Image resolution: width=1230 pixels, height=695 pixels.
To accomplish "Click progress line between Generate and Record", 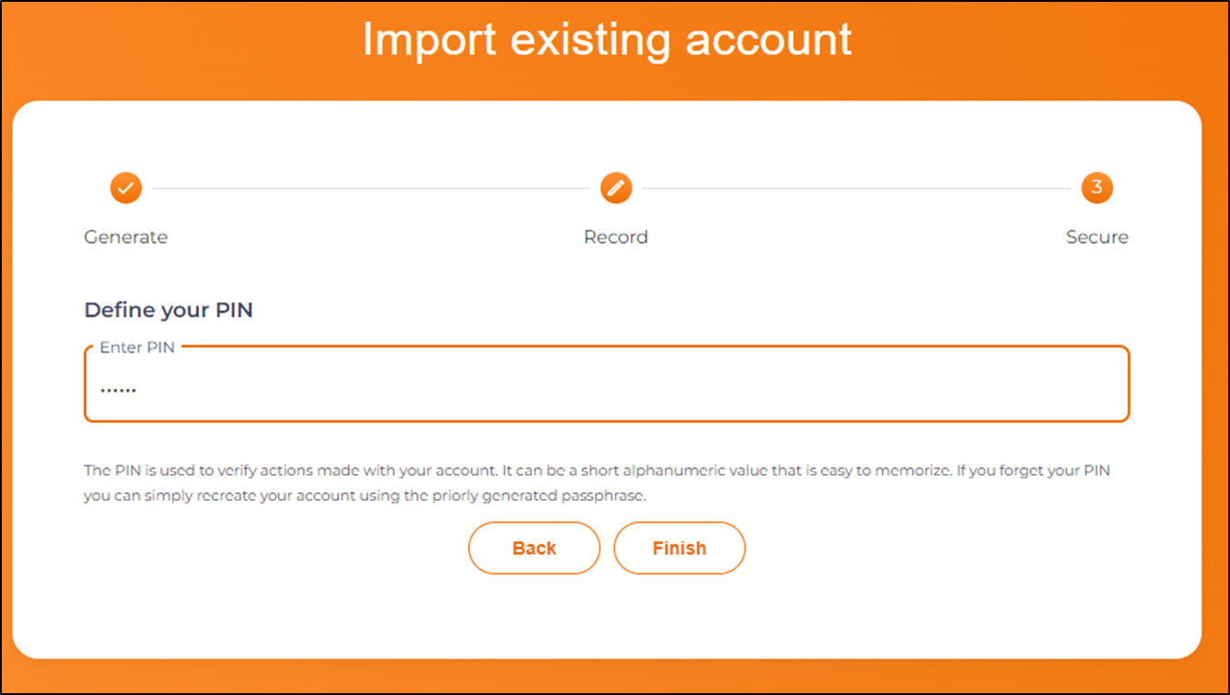I will point(369,189).
